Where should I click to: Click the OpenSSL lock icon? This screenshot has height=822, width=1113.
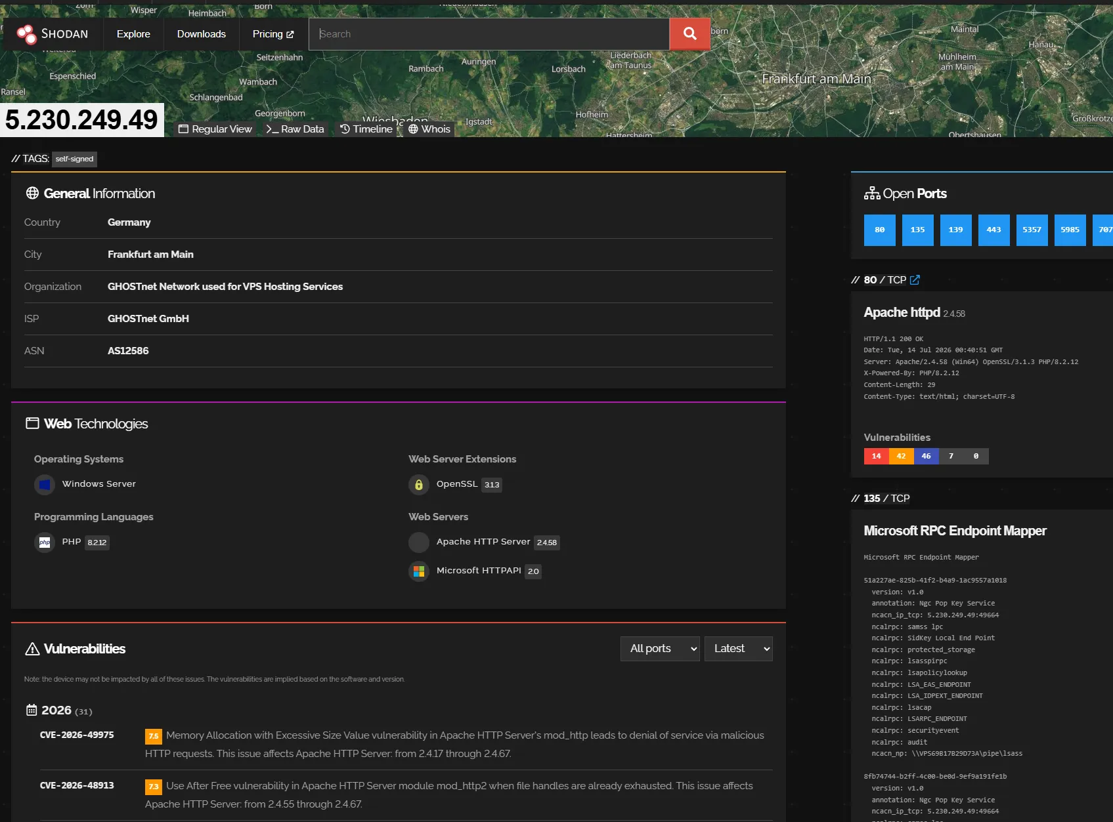point(419,485)
